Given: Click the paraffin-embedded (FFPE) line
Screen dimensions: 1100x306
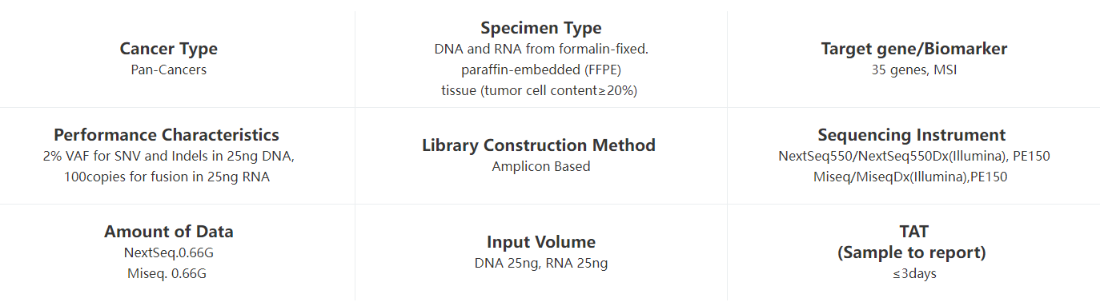Looking at the screenshot, I should [540, 70].
